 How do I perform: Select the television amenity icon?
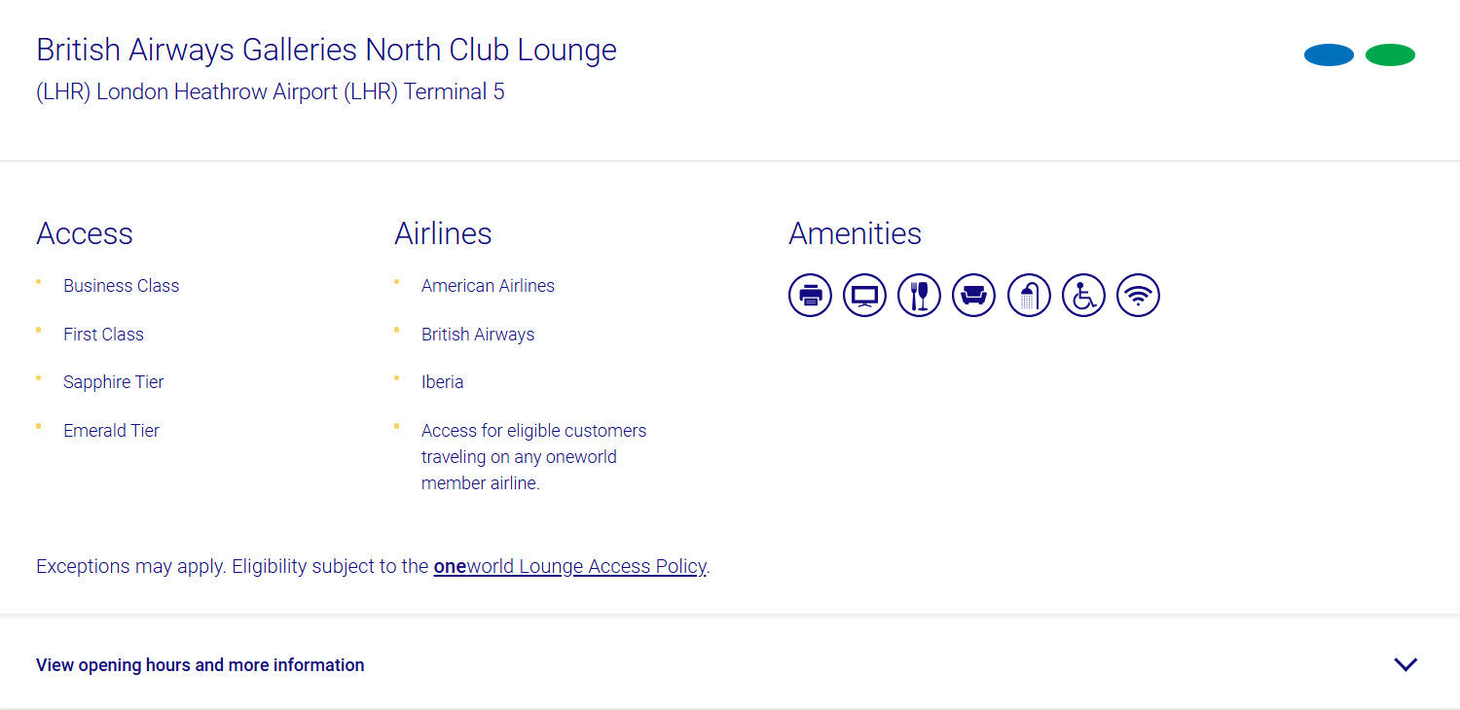point(864,295)
